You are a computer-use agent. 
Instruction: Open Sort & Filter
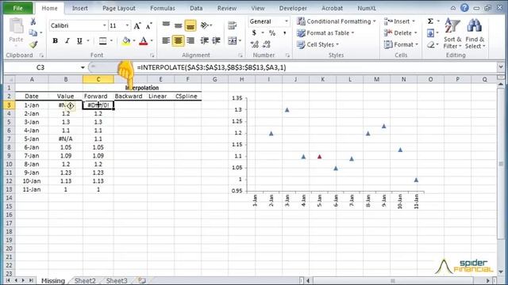click(452, 33)
